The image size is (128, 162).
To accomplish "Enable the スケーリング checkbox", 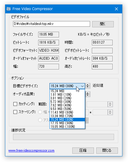I will [15, 112].
